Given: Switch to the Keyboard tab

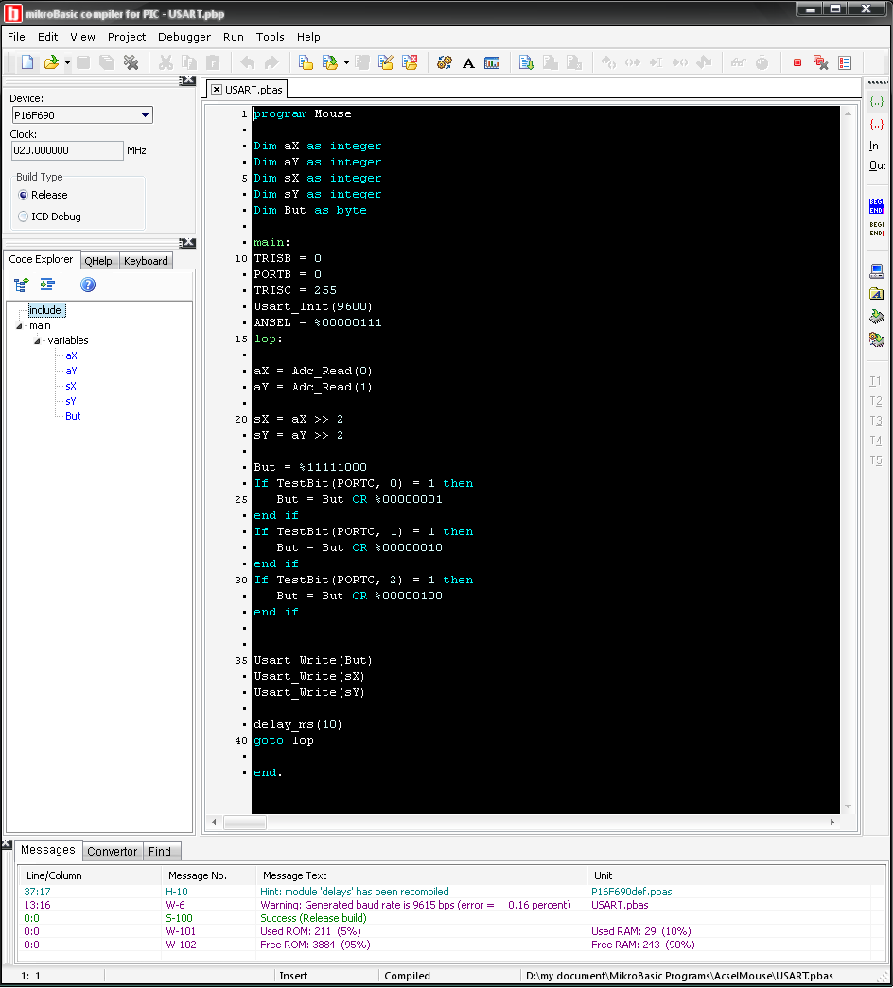Looking at the screenshot, I should coord(146,261).
